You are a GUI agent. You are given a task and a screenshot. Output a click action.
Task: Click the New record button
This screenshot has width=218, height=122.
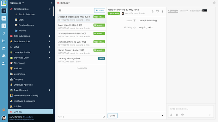[x=100, y=10]
